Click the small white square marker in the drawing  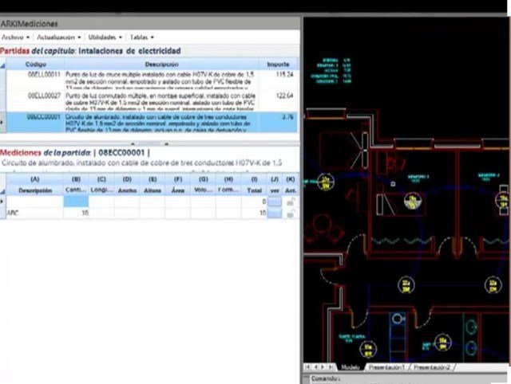pyautogui.click(x=393, y=184)
